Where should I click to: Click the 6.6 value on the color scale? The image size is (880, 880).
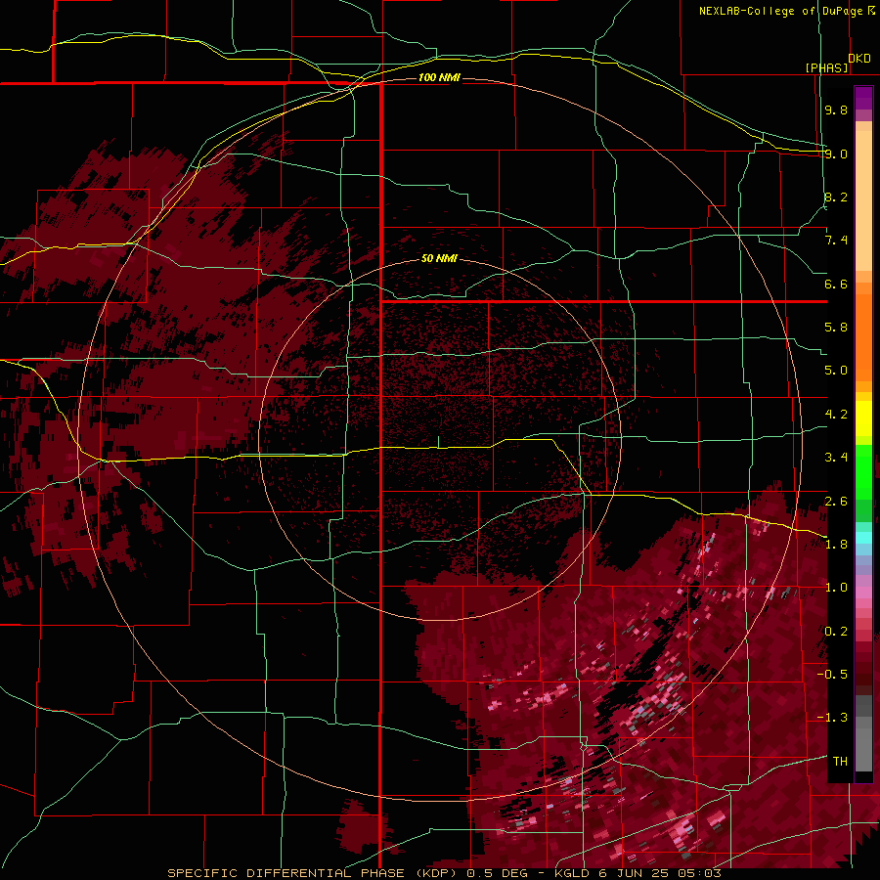(x=836, y=284)
